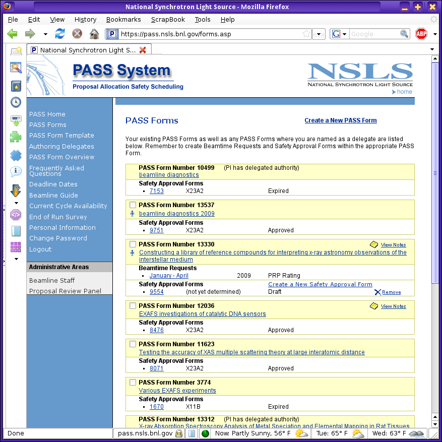
Task: Tick the checkbox for PASS Form Number 13330
Action: pyautogui.click(x=133, y=244)
